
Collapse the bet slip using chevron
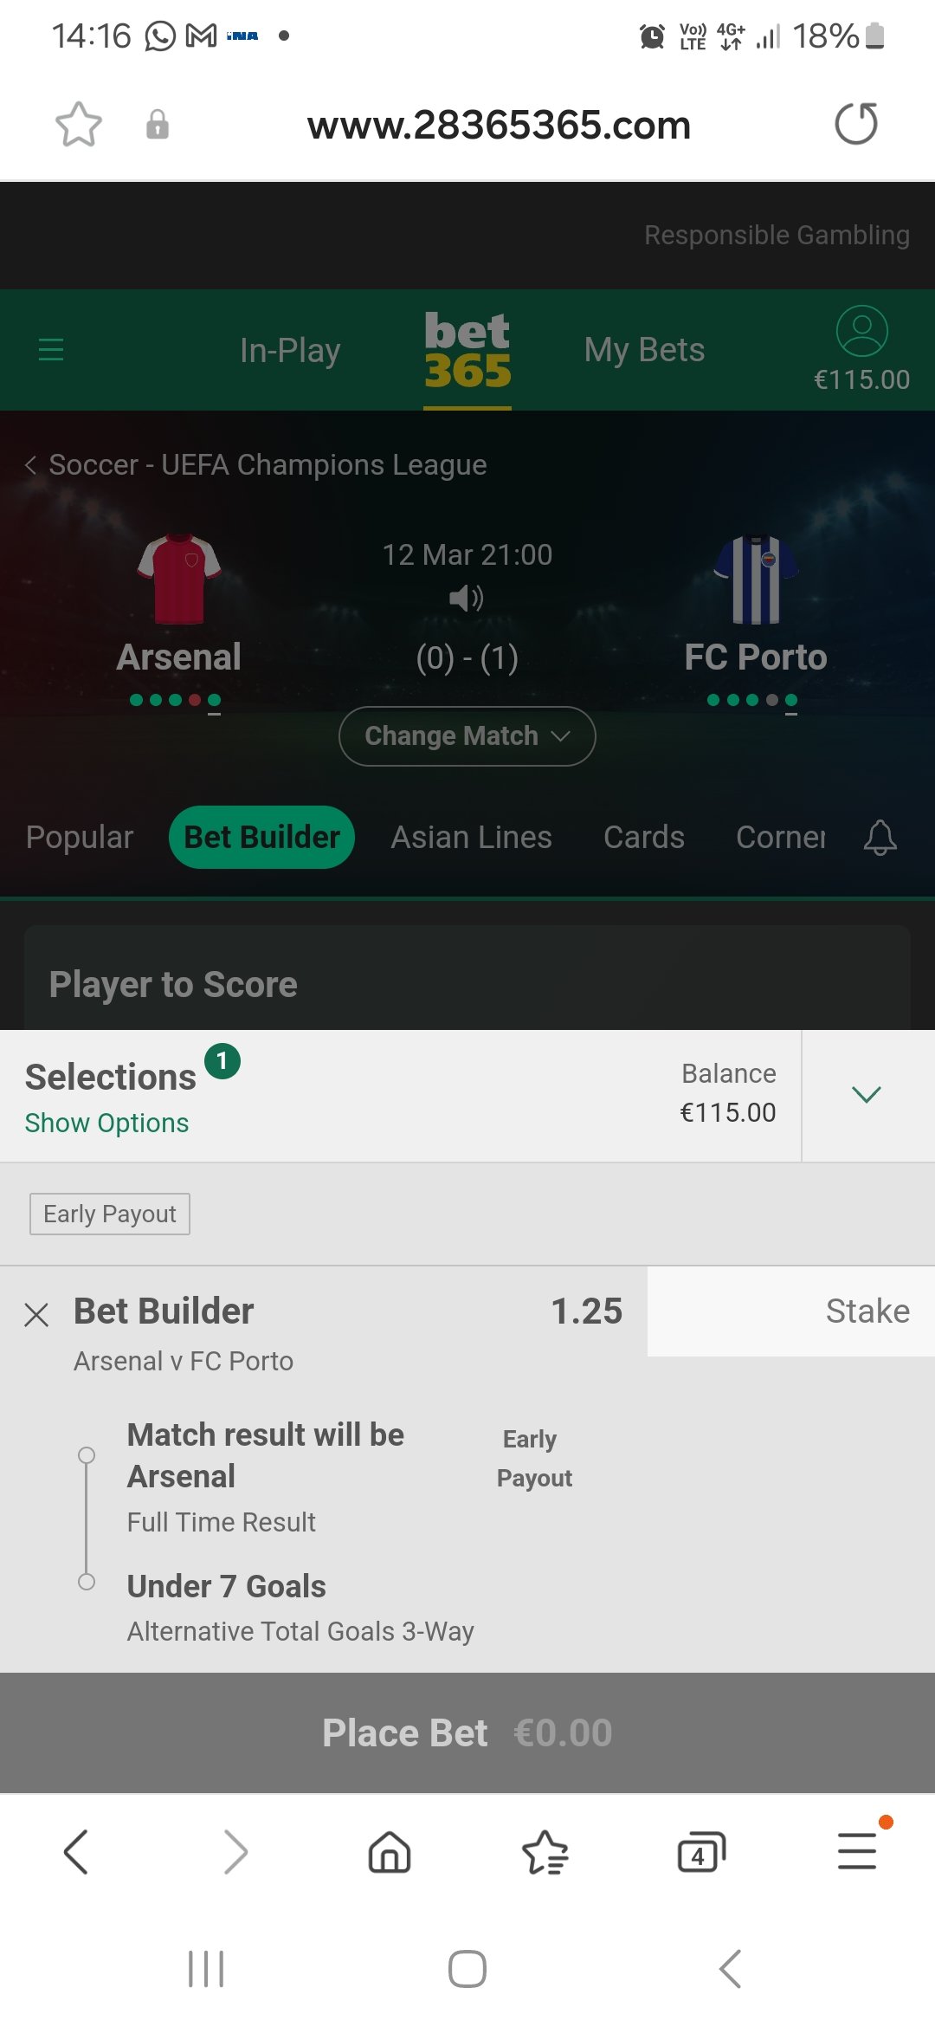tap(867, 1095)
